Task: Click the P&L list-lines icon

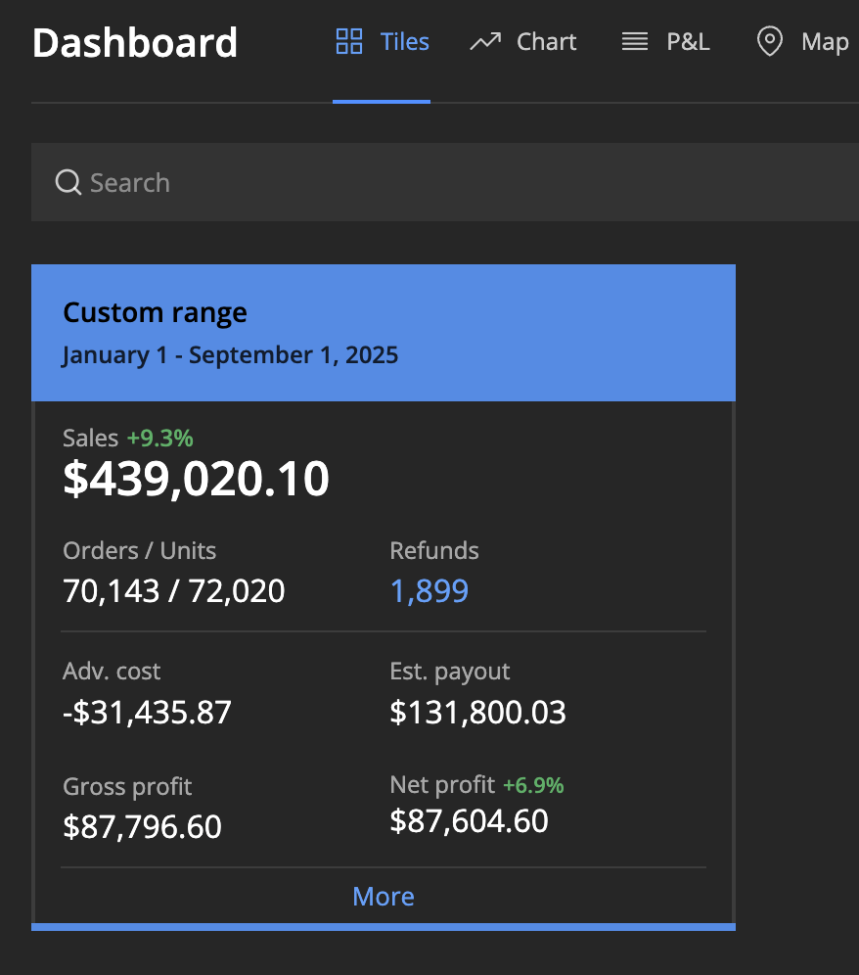Action: [x=635, y=42]
